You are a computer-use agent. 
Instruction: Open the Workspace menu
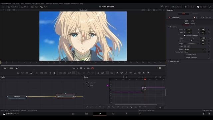75,4
